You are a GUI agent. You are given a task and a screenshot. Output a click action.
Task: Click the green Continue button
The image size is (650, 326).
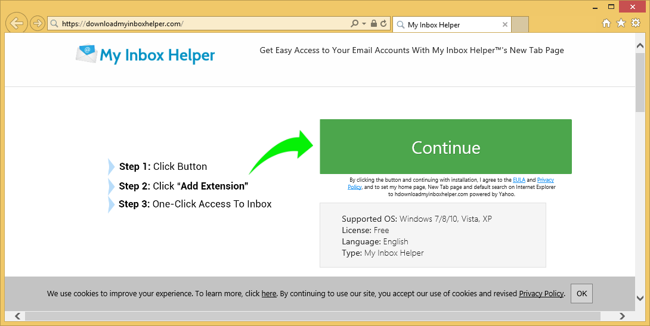445,147
